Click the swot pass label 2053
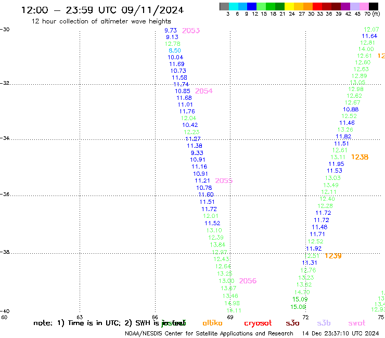Viewport: 385px width, 338px height. pyautogui.click(x=191, y=31)
